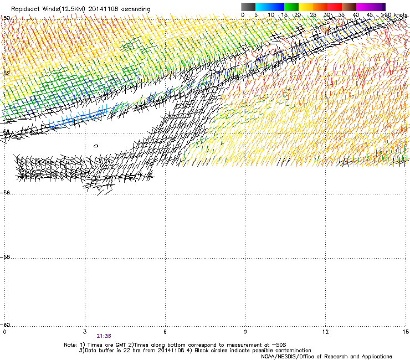Click the red 30-35 knots legend swatch
The image size is (410, 360).
tap(335, 7)
